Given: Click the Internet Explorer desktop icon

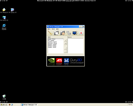Looking at the screenshot, I should (x=4, y=27).
